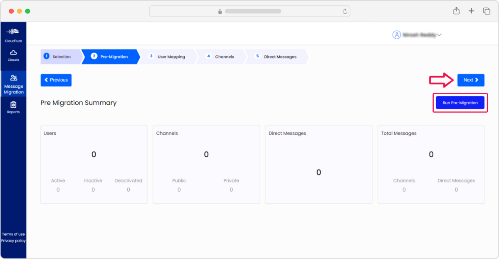Click the browser reload icon in address bar

pos(345,11)
